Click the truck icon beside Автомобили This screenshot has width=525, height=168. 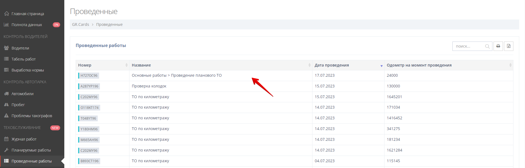(x=6, y=94)
